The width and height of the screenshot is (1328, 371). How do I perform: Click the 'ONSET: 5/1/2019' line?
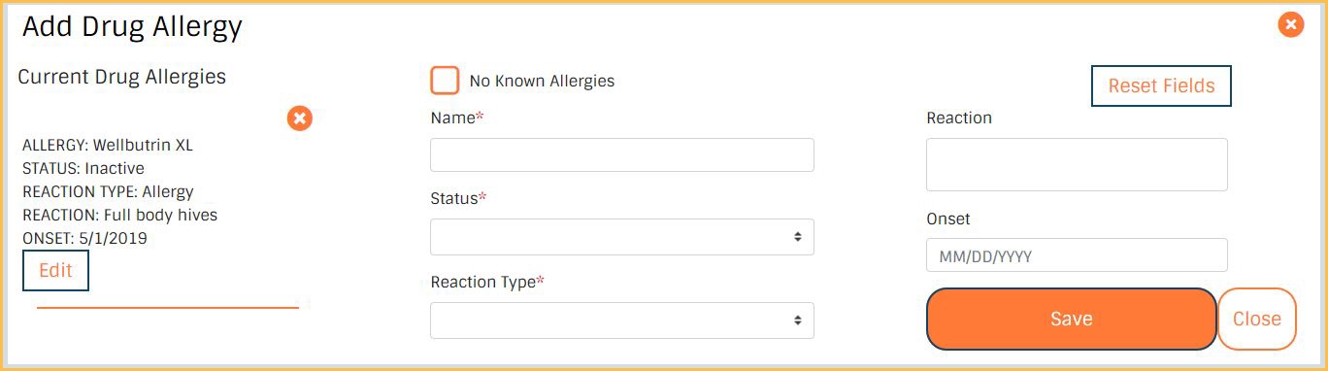85,238
